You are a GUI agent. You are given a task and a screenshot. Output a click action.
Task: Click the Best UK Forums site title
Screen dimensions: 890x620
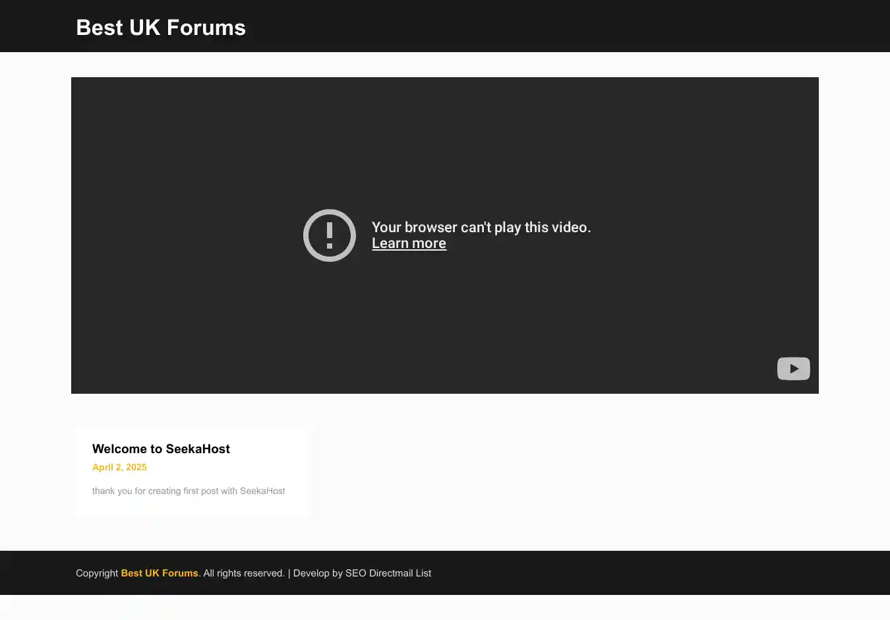coord(161,28)
